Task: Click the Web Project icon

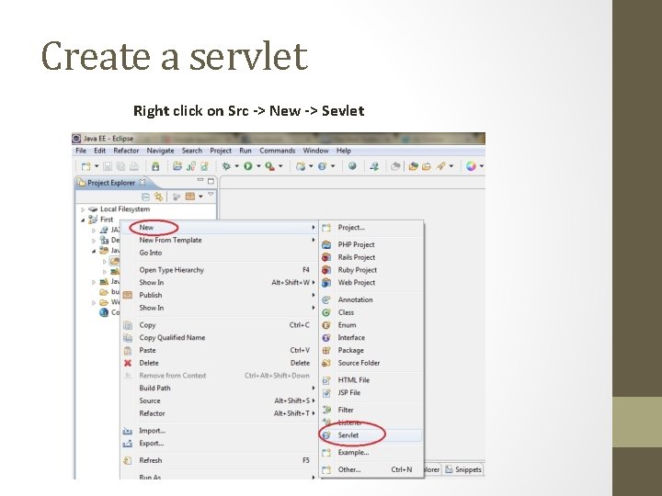Action: click(x=326, y=283)
